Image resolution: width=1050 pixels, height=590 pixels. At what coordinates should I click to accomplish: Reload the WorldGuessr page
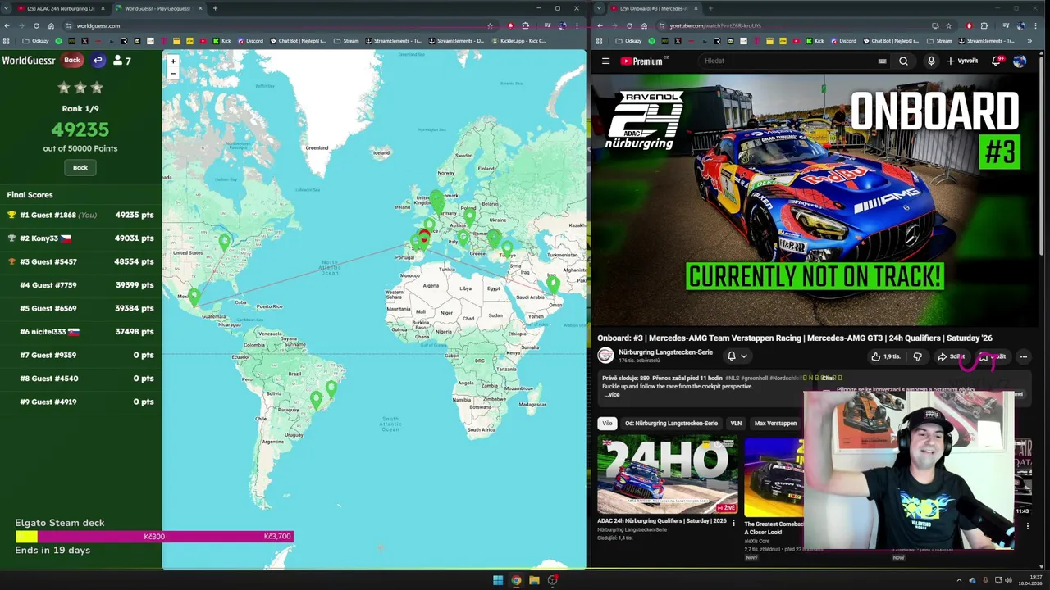coord(36,25)
